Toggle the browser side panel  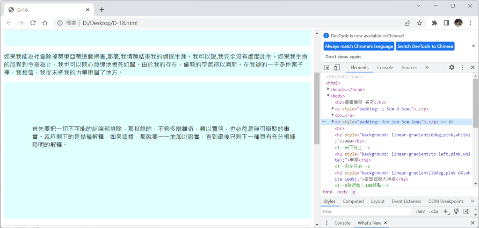[x=446, y=23]
